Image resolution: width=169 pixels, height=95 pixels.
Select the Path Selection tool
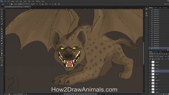click(x=2, y=48)
